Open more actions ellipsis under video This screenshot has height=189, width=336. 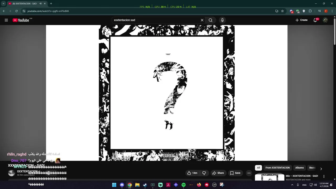(x=249, y=173)
